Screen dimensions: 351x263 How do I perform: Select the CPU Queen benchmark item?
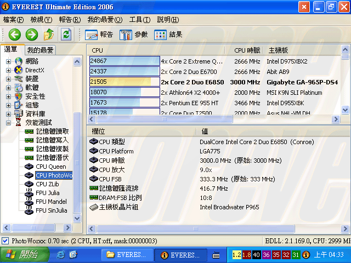50,167
